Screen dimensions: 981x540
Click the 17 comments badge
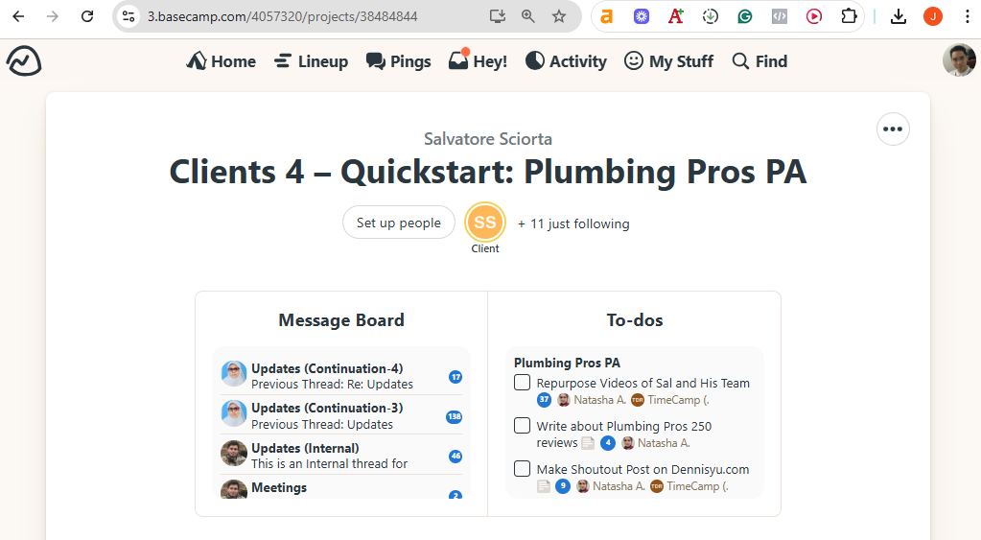(x=455, y=377)
